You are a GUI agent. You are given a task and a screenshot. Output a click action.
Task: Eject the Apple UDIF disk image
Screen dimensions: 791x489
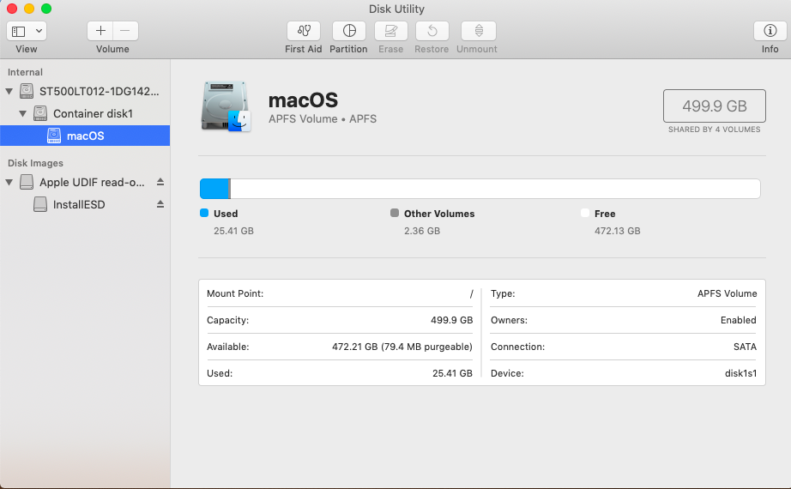click(x=160, y=182)
